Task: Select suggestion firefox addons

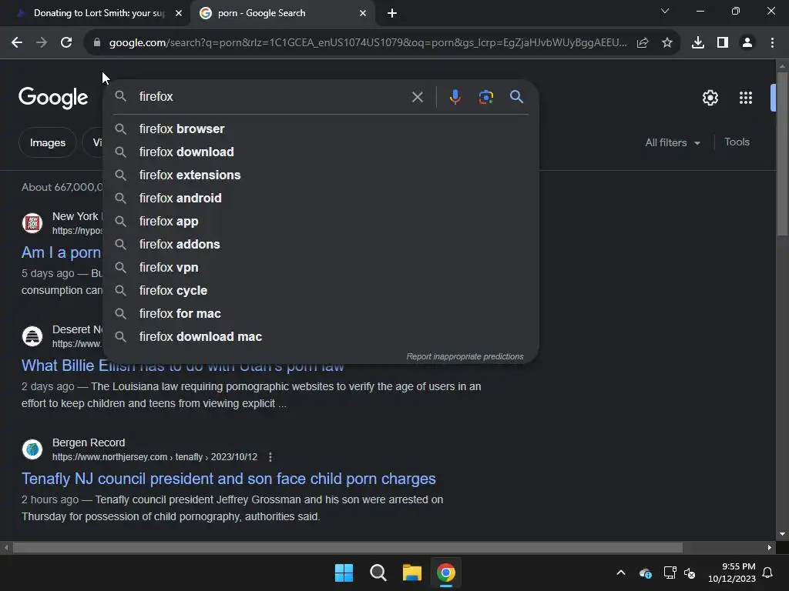Action: click(x=321, y=244)
